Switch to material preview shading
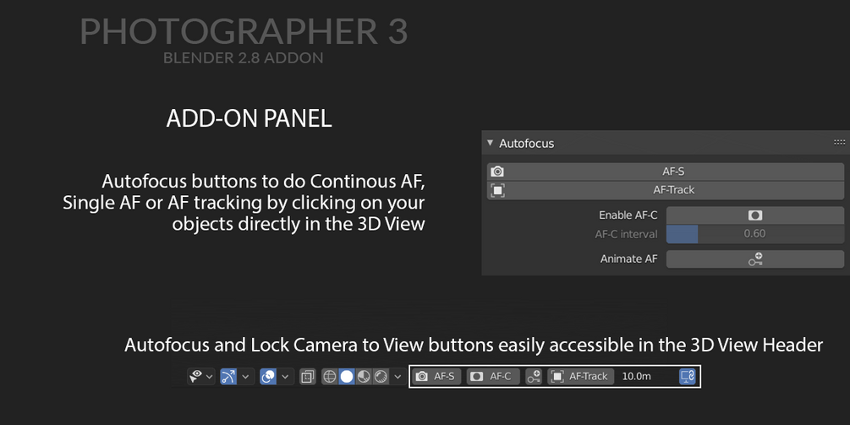Screen dimensions: 850x425 [364, 376]
